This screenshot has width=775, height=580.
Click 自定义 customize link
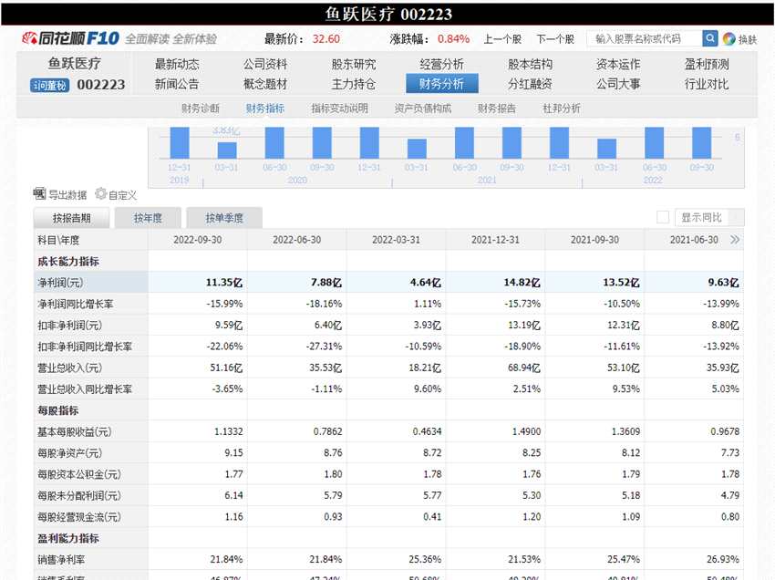point(122,195)
